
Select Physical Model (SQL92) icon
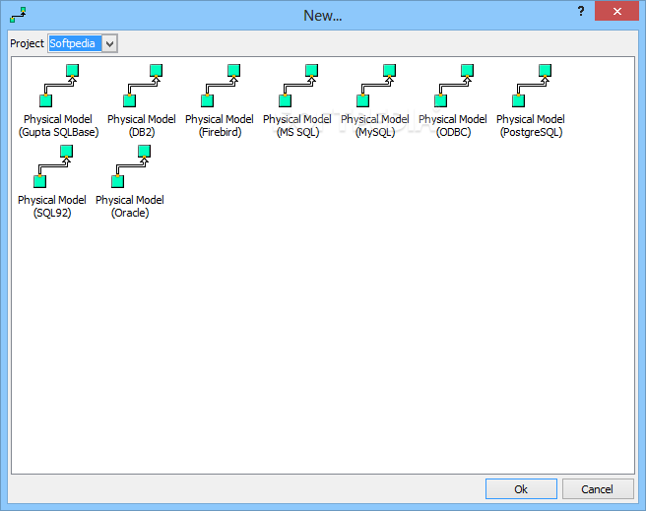point(53,166)
